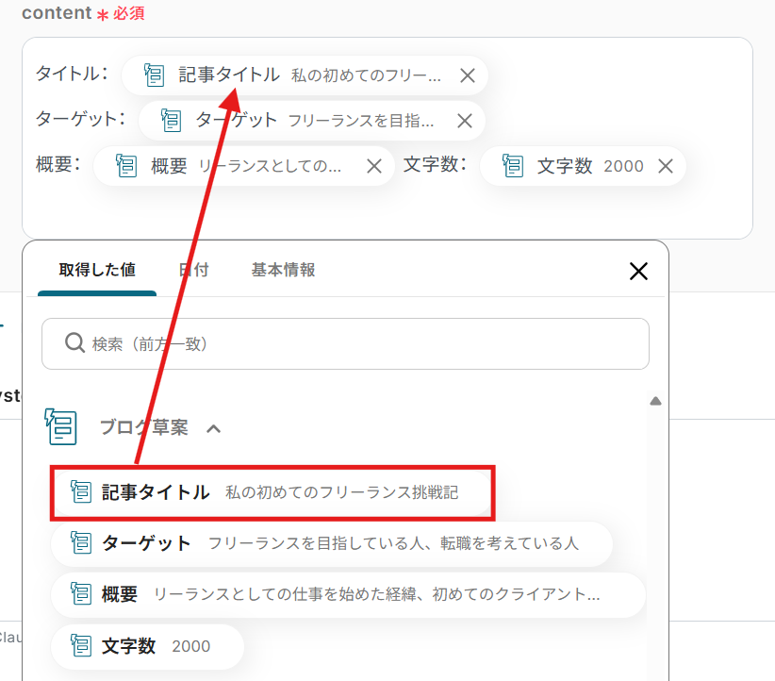Remove the 文字数 chip from content field
This screenshot has width=775, height=681.
pyautogui.click(x=666, y=166)
